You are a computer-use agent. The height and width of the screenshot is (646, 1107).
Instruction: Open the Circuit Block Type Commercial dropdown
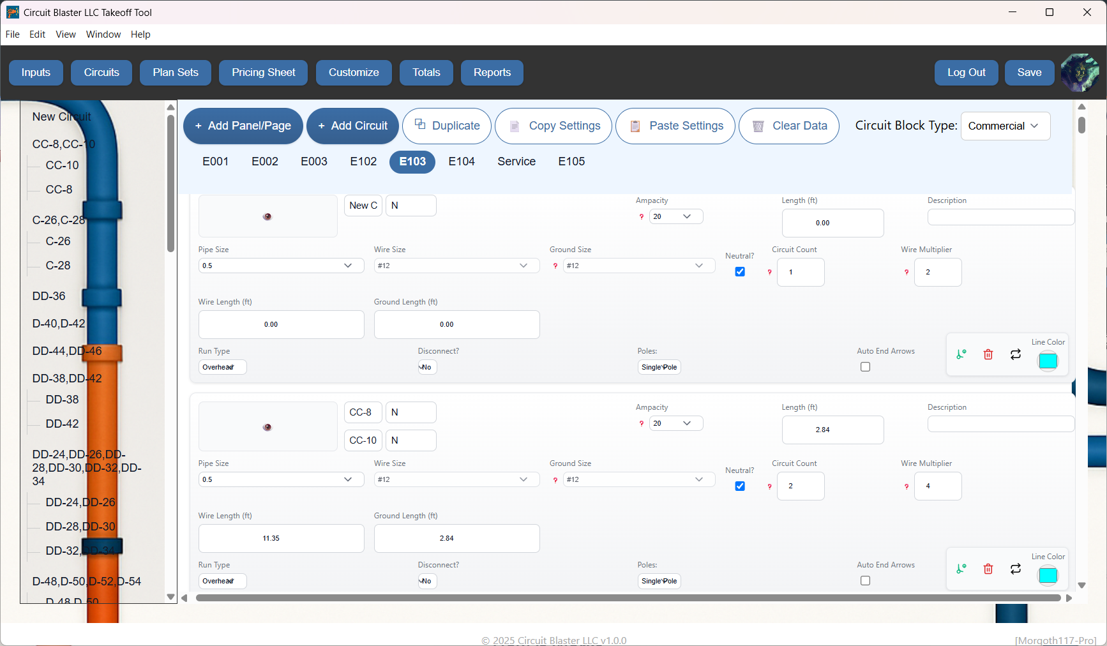click(1004, 126)
